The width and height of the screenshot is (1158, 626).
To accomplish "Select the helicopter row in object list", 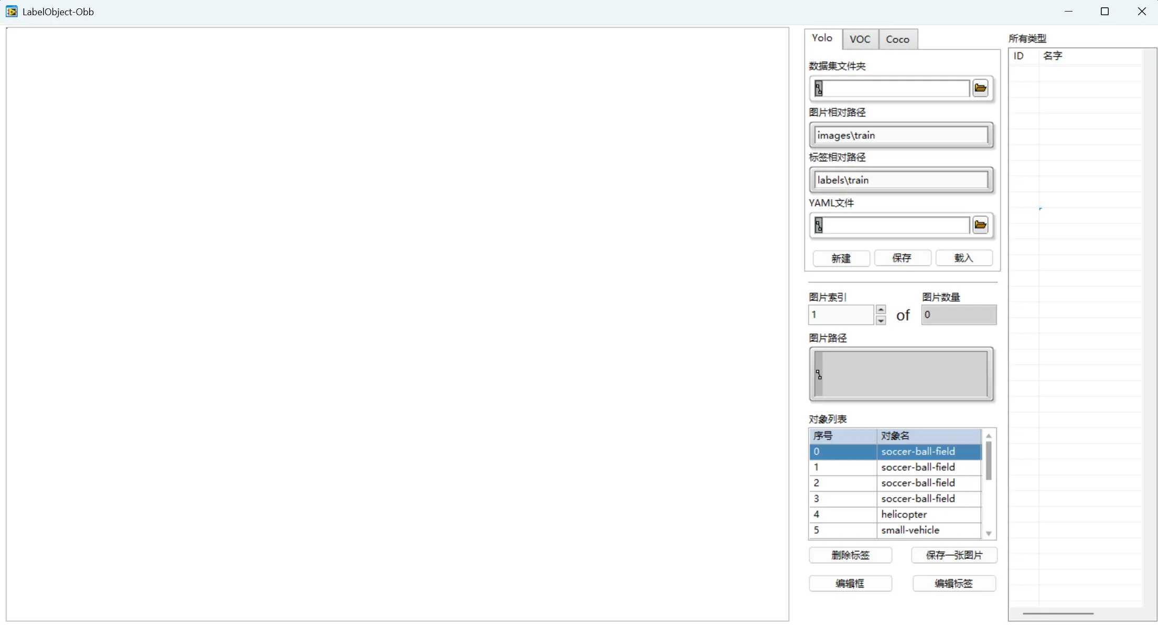I will 904,514.
